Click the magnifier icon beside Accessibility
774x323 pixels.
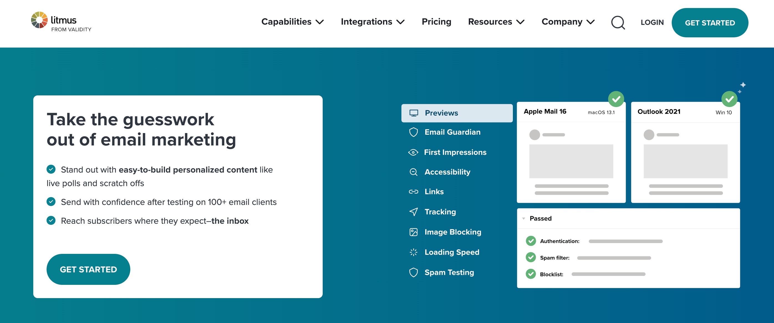[413, 172]
